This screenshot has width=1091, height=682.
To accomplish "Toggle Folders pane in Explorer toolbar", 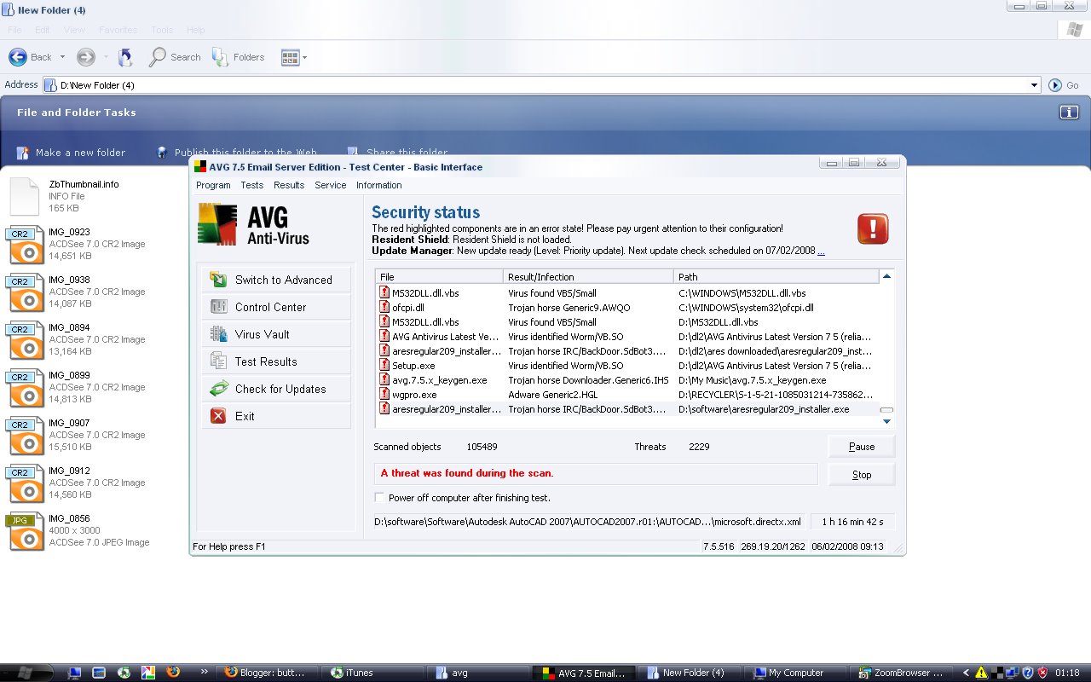I will point(239,57).
